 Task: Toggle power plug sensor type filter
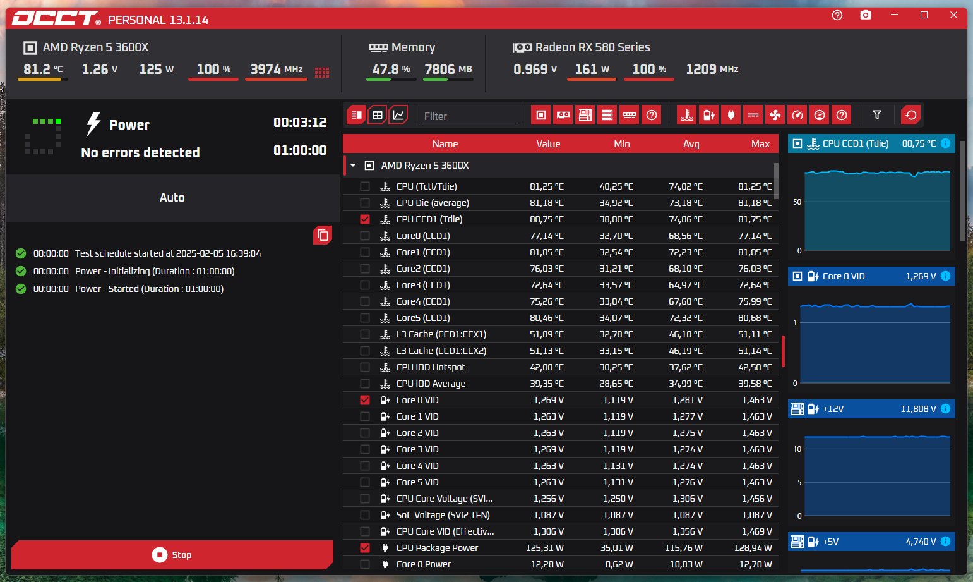click(x=731, y=115)
